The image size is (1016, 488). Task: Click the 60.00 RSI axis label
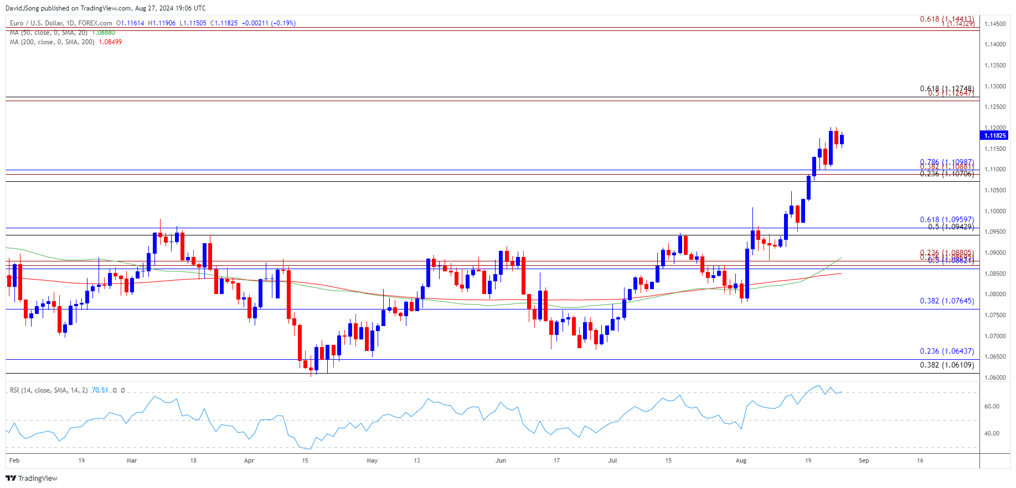pyautogui.click(x=992, y=406)
